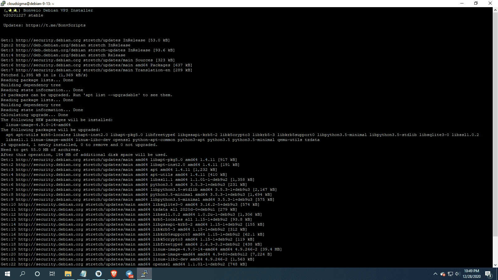Click the 'amd64 Packages [637 kB]' line

click(x=96, y=65)
